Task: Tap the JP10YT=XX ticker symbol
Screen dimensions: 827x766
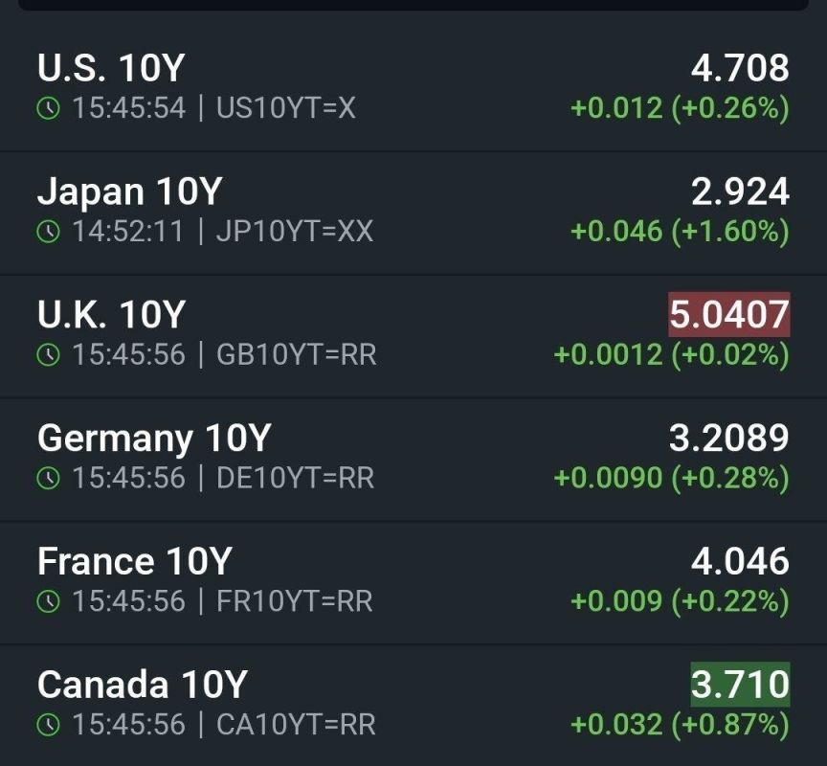Action: pos(294,232)
